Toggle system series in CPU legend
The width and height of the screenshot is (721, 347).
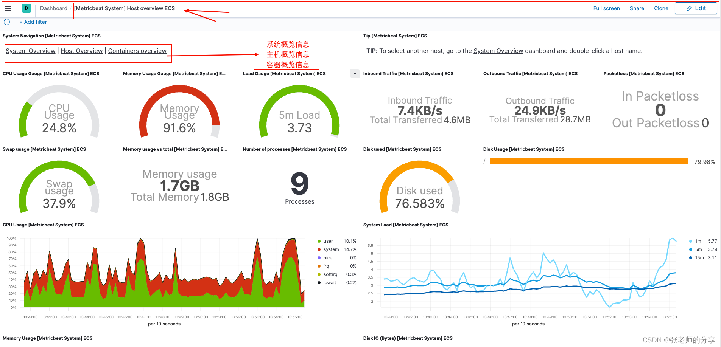[331, 249]
